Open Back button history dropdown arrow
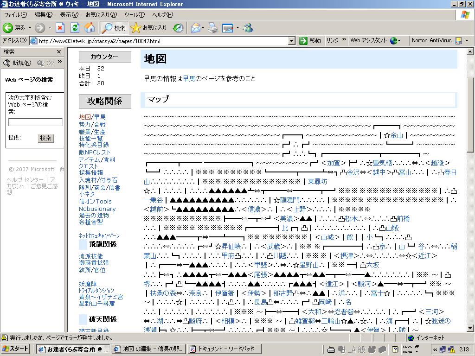The height and width of the screenshot is (356, 475). (30, 28)
